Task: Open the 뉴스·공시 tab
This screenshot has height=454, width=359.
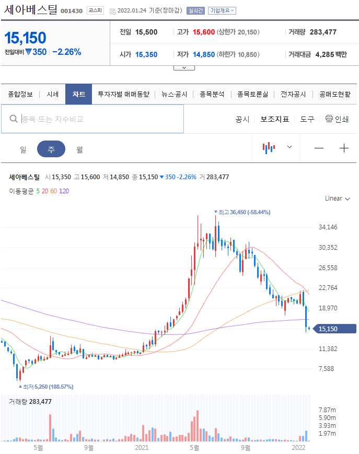Action: coord(175,94)
